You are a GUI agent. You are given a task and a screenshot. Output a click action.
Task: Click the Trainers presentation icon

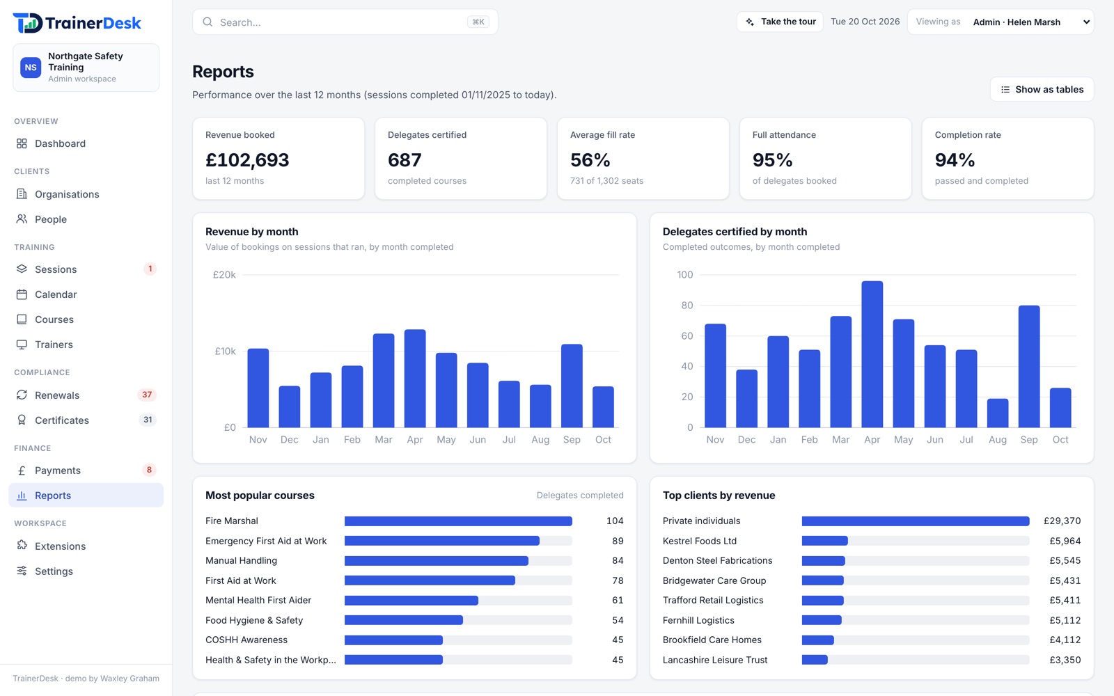(x=22, y=345)
